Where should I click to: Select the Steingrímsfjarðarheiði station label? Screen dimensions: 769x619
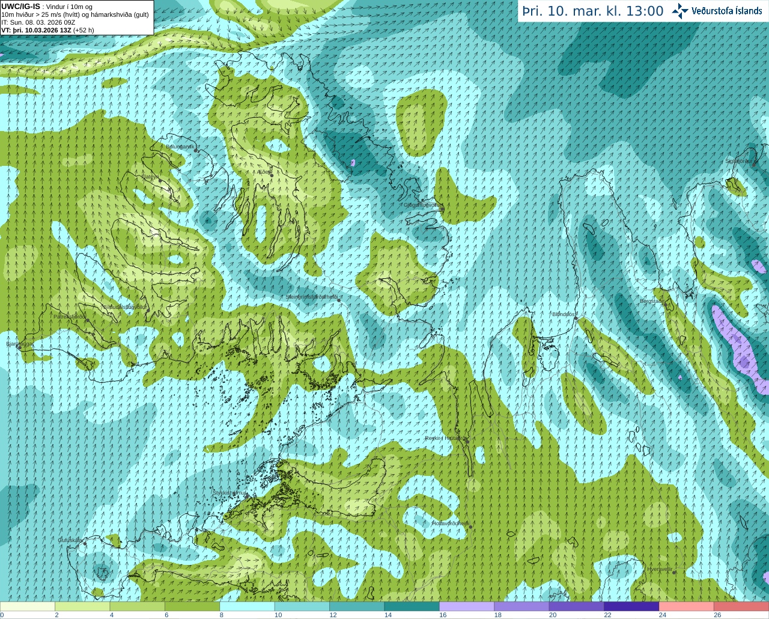pos(311,296)
